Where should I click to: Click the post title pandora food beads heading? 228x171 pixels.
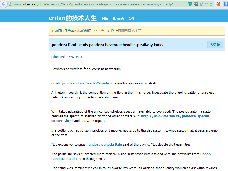[x=107, y=45]
